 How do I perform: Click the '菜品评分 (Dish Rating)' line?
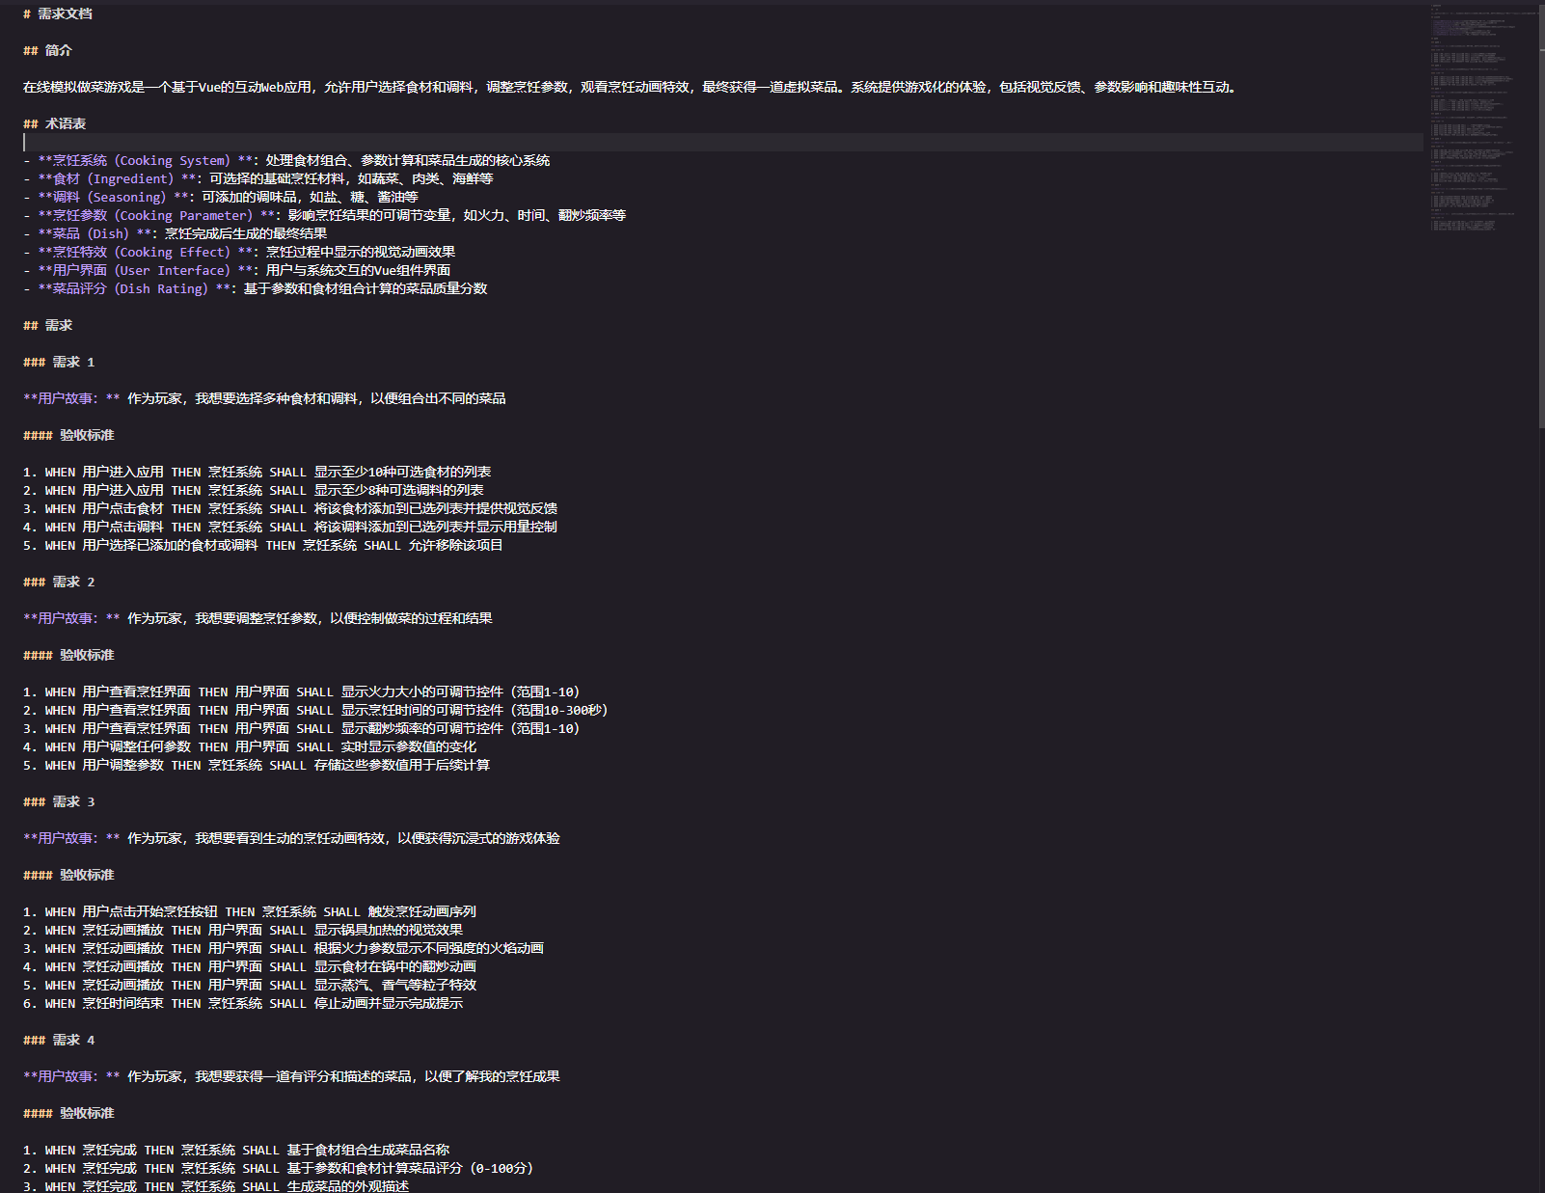tap(256, 288)
